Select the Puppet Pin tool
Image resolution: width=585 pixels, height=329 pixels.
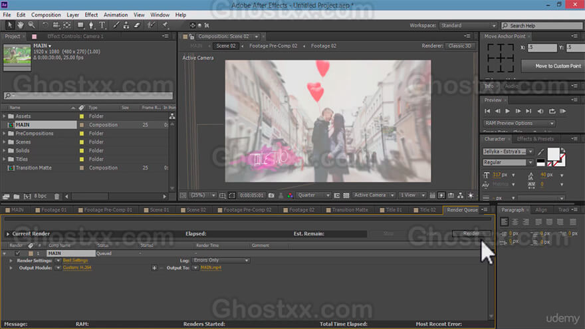165,25
